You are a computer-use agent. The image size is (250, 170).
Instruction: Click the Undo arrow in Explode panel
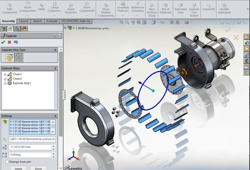(x=15, y=42)
